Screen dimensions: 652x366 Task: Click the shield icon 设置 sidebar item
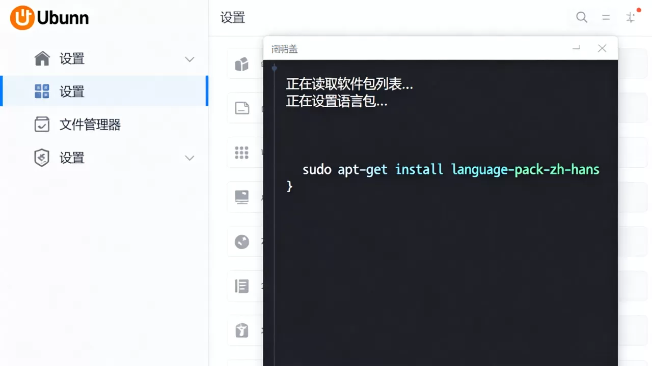pos(104,158)
